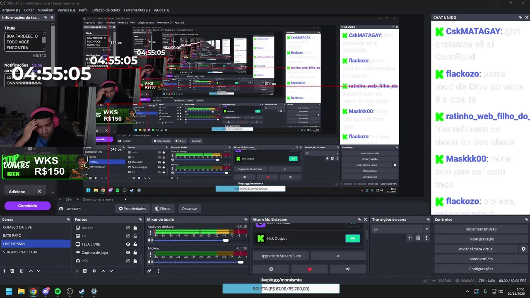Expand the EU transition dropdown
The image size is (530, 298).
[x=426, y=229]
